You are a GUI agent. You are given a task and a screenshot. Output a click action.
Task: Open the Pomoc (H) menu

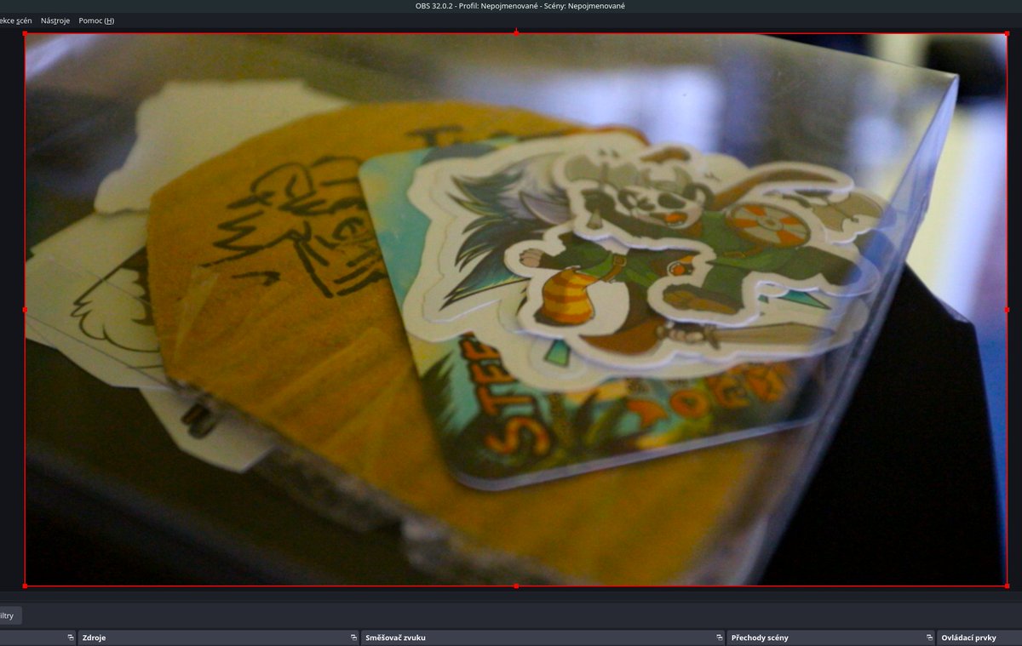(x=96, y=20)
